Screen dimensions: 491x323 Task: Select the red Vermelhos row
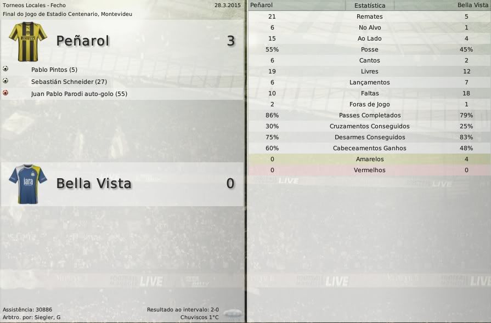[x=369, y=170]
